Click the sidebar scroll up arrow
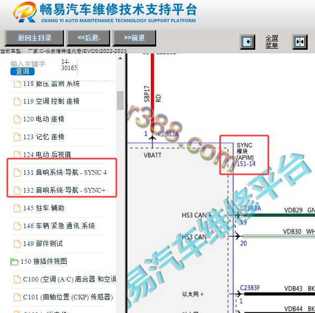The height and width of the screenshot is (313, 315). coord(120,59)
